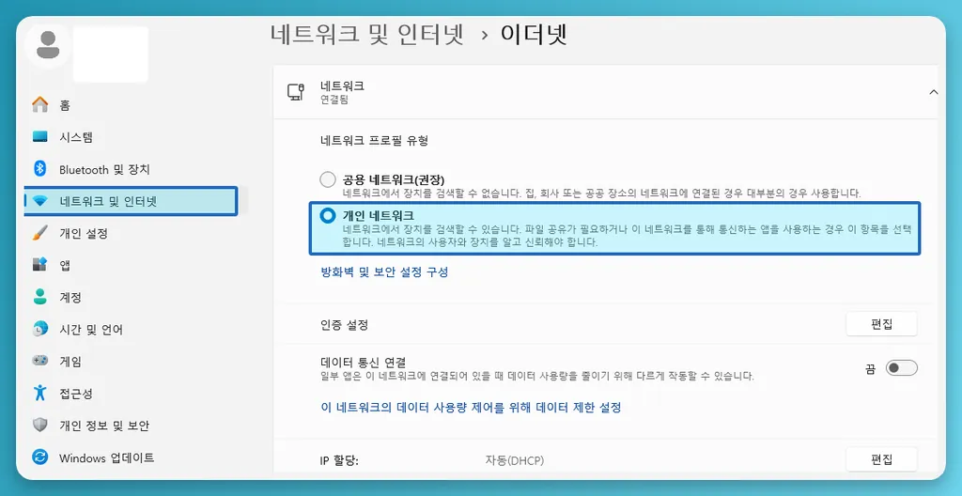Collapse the 네트워크 section chevron
Viewport: 962px width, 496px height.
(x=933, y=92)
